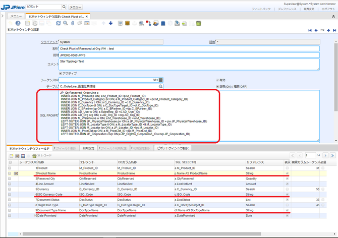This screenshot has height=238, width=338.
Task: Open the Help toolbar icon
Action: [18, 23]
